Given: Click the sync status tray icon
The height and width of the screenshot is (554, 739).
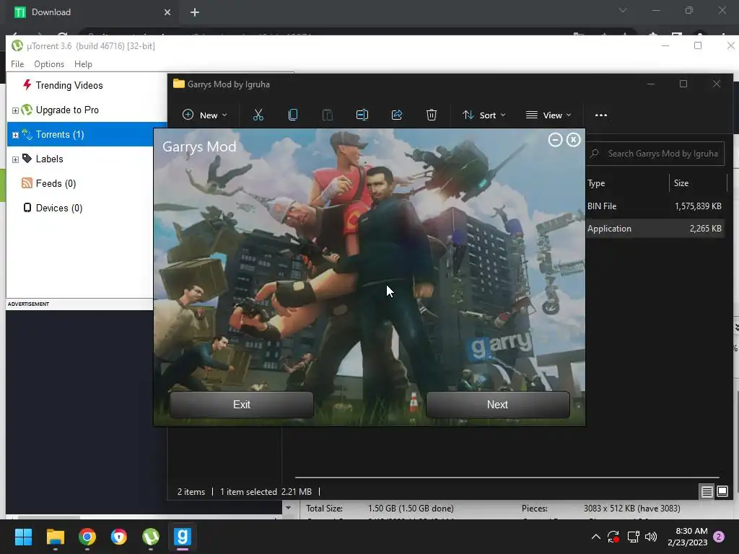Looking at the screenshot, I should pos(613,537).
